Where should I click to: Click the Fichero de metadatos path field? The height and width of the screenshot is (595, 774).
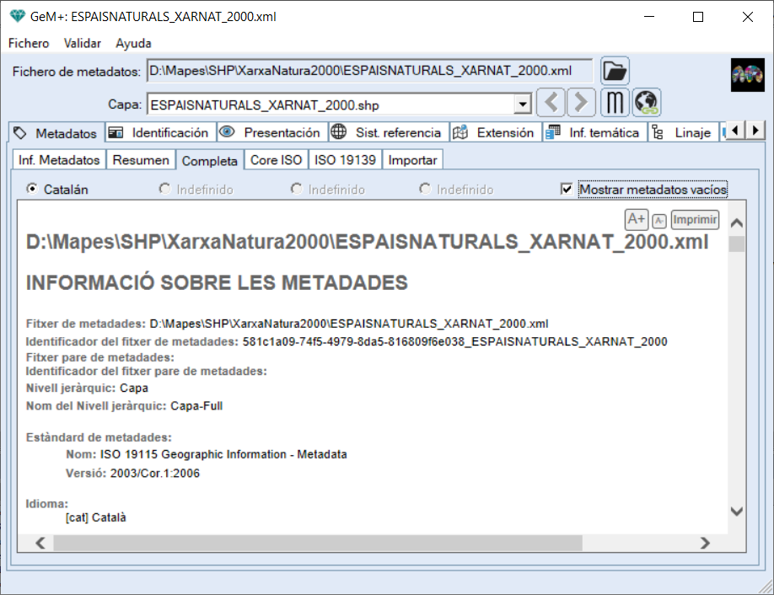369,72
